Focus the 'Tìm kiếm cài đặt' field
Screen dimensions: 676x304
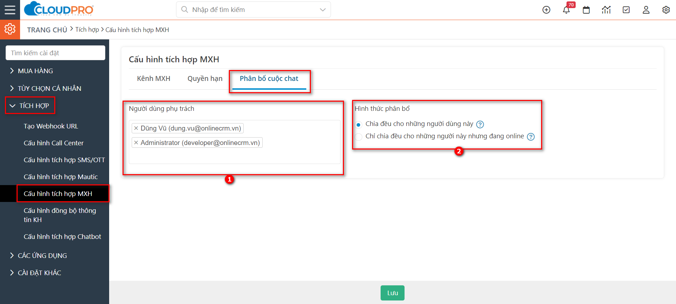pyautogui.click(x=55, y=53)
